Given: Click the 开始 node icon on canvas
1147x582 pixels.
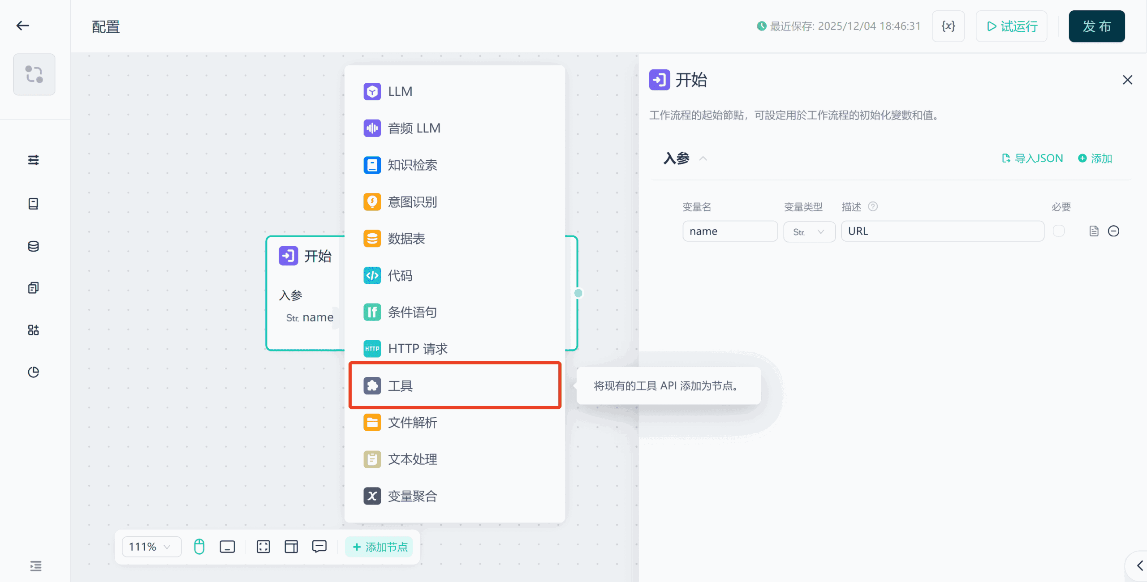Looking at the screenshot, I should click(x=288, y=256).
